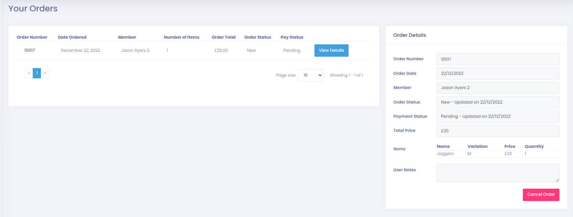Click inside the User Notes text area
Image resolution: width=573 pixels, height=217 pixels.
(497, 173)
